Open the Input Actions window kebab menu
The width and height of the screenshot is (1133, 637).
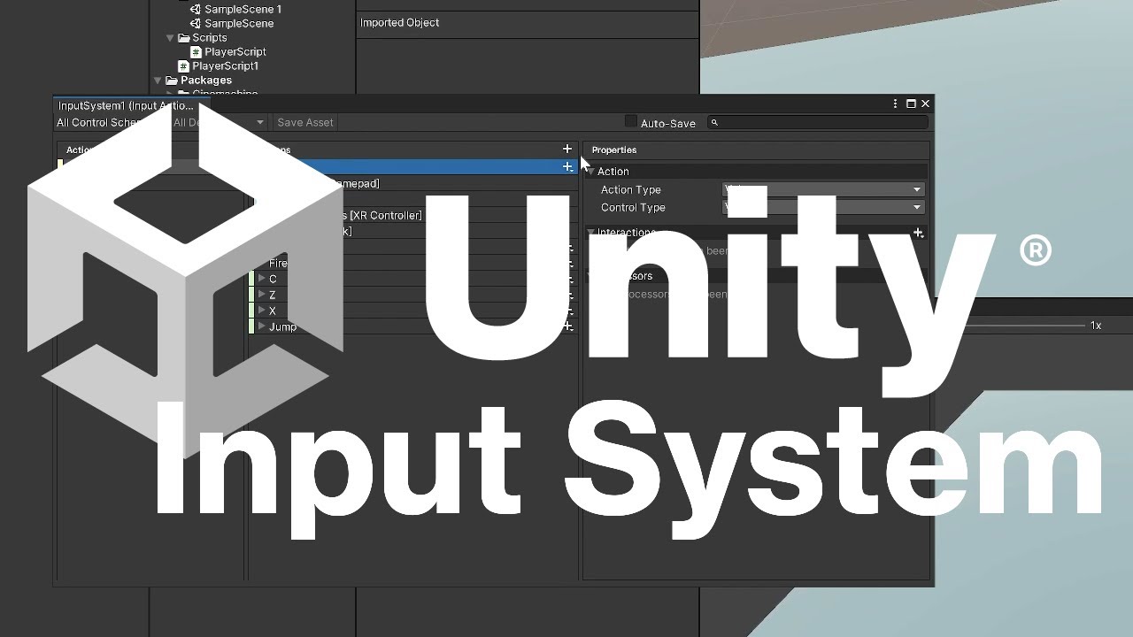(x=895, y=104)
